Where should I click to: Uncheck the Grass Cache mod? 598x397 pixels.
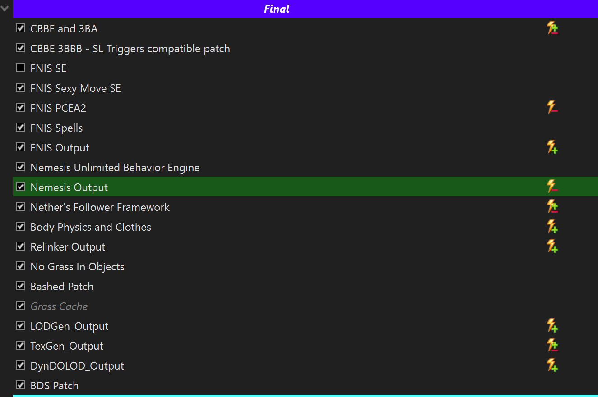click(x=20, y=306)
